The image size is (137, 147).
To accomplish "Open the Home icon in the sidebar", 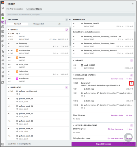I will click(3, 8).
